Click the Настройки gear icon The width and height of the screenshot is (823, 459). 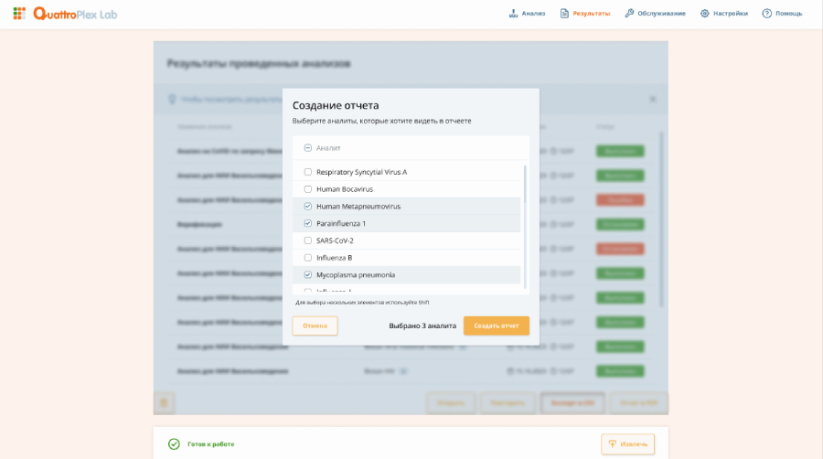pos(705,14)
